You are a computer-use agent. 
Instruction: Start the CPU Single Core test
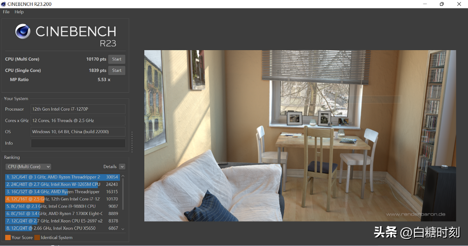(117, 71)
